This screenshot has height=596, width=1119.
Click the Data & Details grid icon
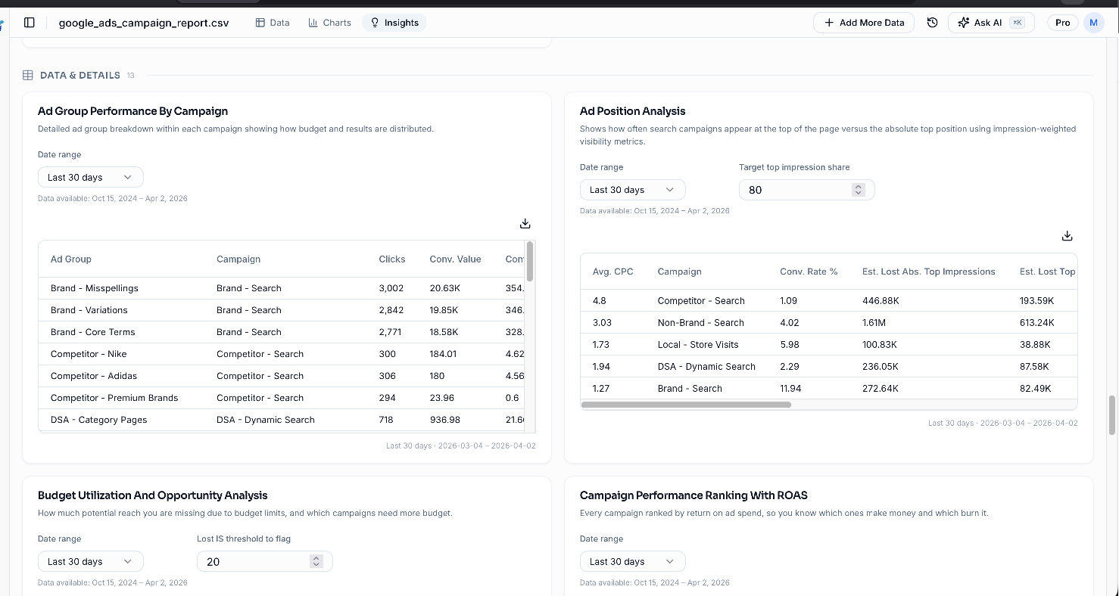coord(27,75)
